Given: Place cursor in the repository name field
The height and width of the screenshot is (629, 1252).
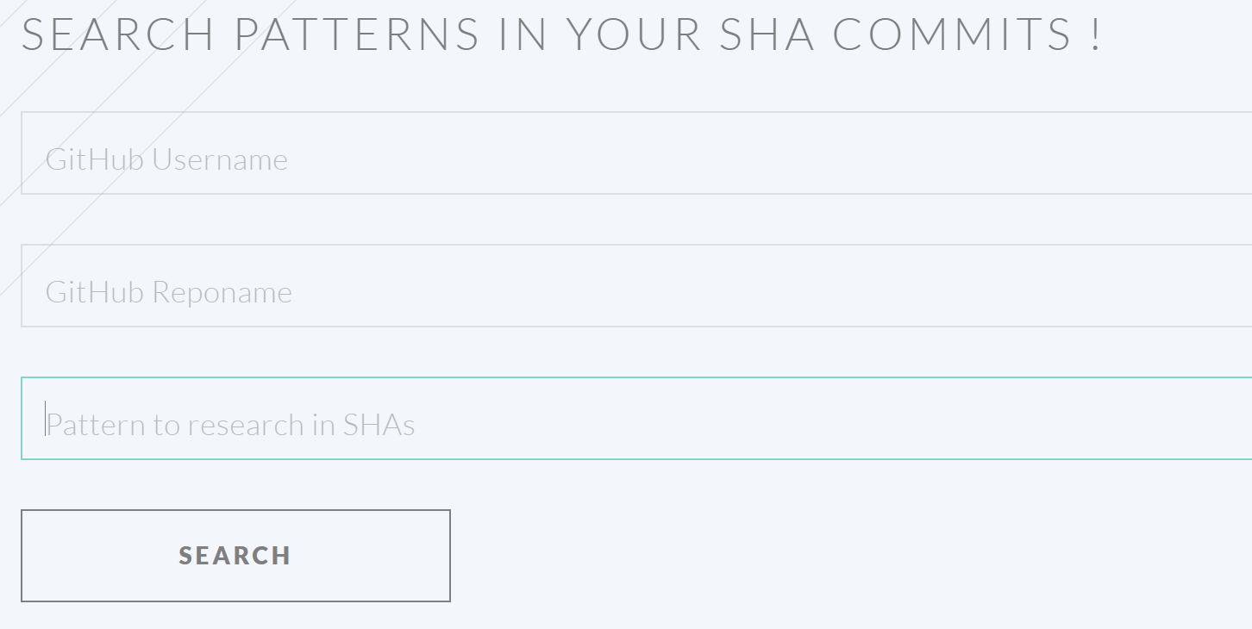Looking at the screenshot, I should (636, 286).
